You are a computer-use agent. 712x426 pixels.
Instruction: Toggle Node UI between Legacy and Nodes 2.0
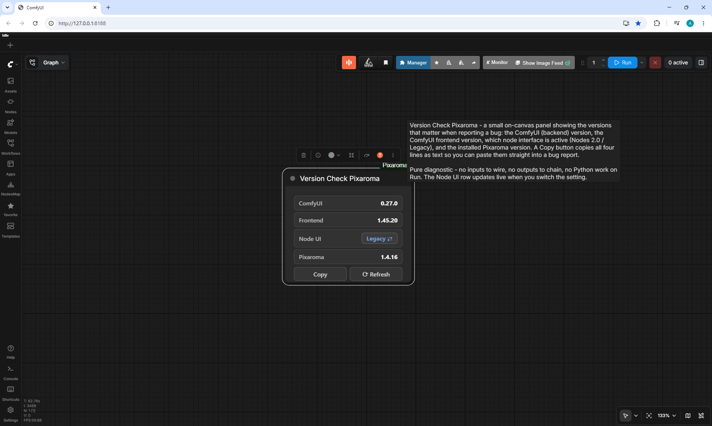pyautogui.click(x=379, y=239)
